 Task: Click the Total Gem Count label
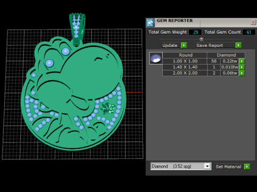click(x=223, y=32)
